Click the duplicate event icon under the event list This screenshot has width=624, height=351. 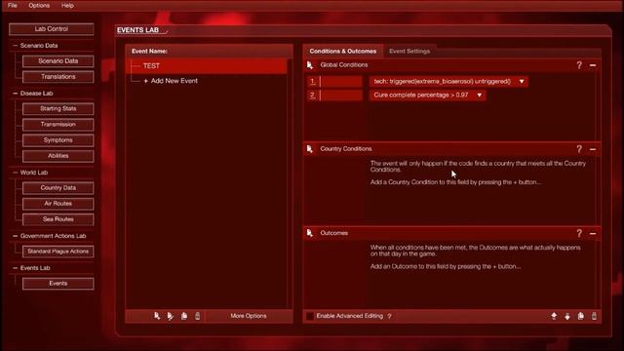pos(184,316)
